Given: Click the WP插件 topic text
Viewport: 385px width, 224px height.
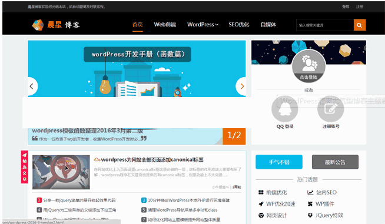Looking at the screenshot, I should pos(325,204).
